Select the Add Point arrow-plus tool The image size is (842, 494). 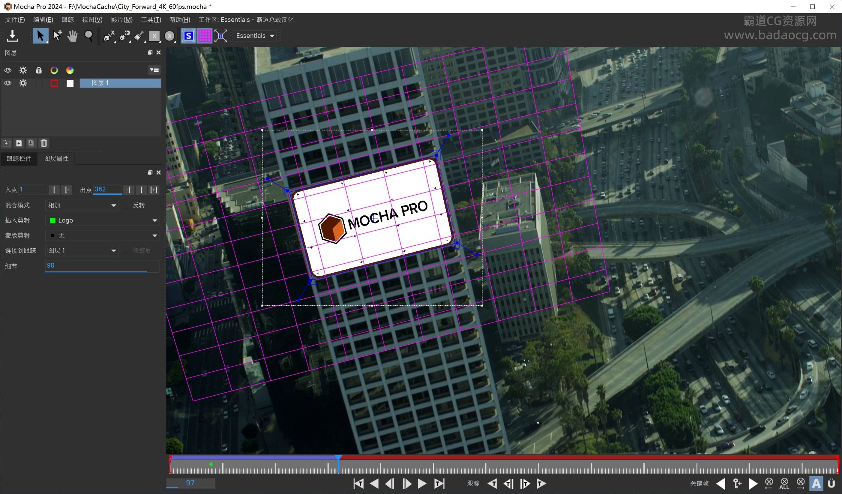(57, 36)
